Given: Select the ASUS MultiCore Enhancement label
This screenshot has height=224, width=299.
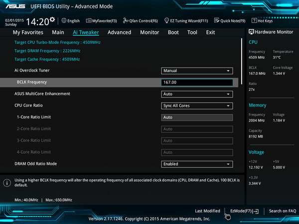Looking at the screenshot, I should pos(42,94).
